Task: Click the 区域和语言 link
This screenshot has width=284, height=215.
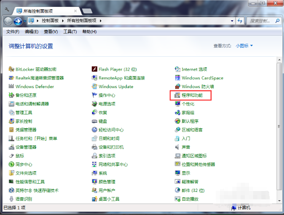Action: coord(192,130)
